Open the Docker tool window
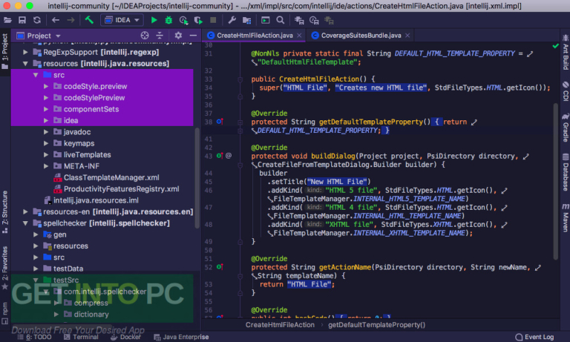The width and height of the screenshot is (570, 342). click(x=125, y=337)
